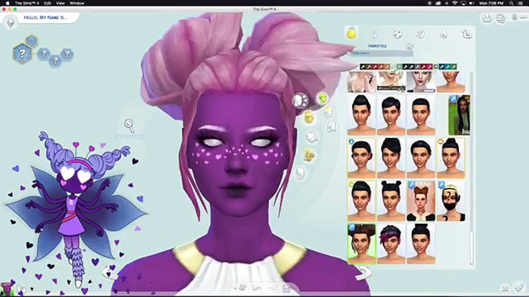Select the head face-details icon at the bottom
Screen dimensions: 529x297
click(x=301, y=174)
